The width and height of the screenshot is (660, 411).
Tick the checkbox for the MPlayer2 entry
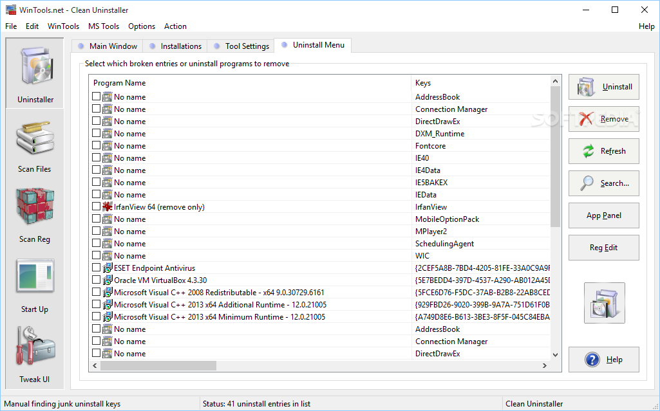point(97,231)
